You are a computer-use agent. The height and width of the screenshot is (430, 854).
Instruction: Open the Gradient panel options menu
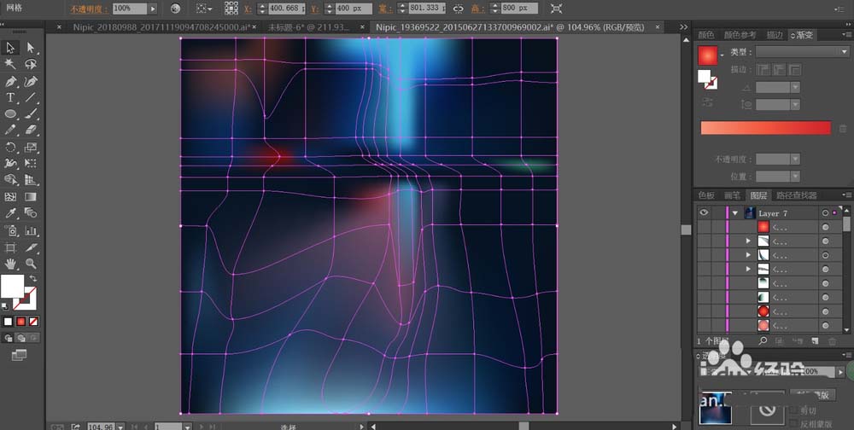[x=847, y=35]
